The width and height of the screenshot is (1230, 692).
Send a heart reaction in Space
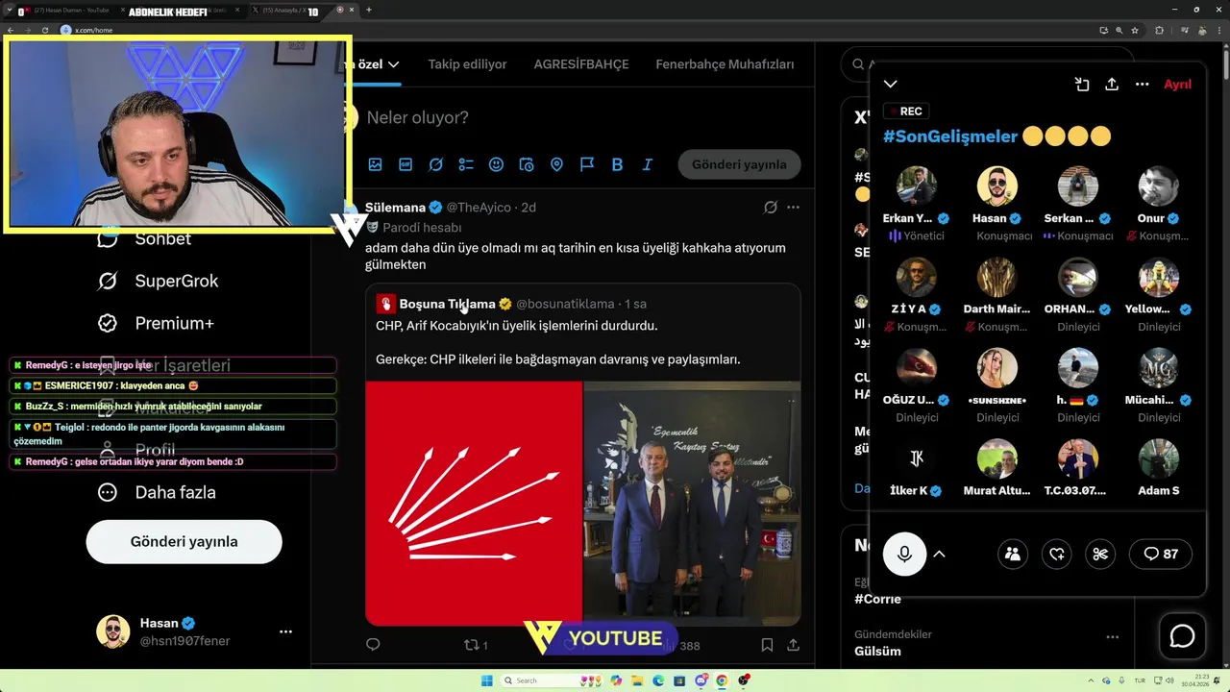coord(1056,554)
